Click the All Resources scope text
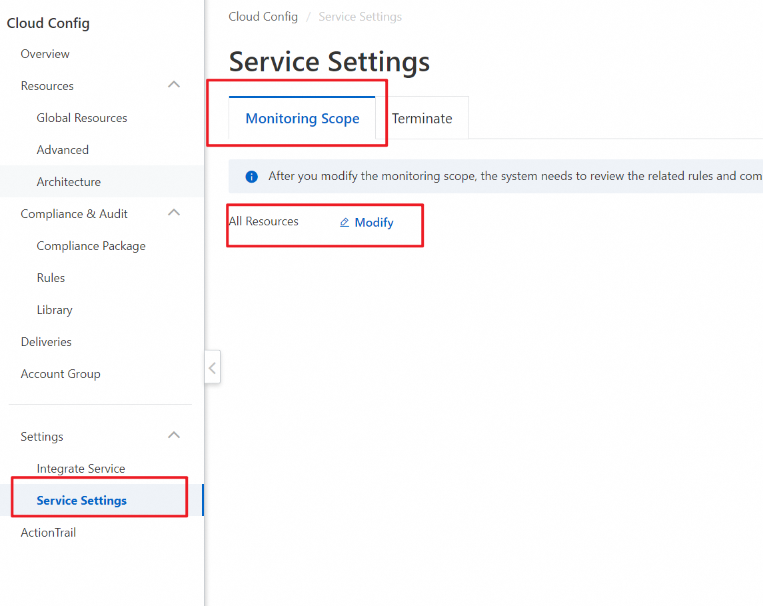Image resolution: width=763 pixels, height=606 pixels. [x=263, y=221]
